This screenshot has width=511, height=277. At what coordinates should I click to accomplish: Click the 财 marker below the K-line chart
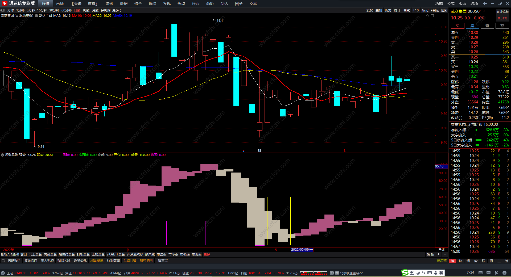(x=259, y=151)
